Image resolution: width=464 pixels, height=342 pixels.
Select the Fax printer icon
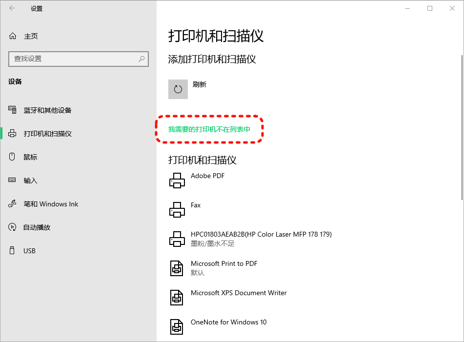(x=177, y=209)
